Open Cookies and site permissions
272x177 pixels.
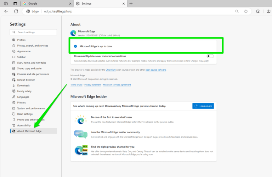pos(33,74)
